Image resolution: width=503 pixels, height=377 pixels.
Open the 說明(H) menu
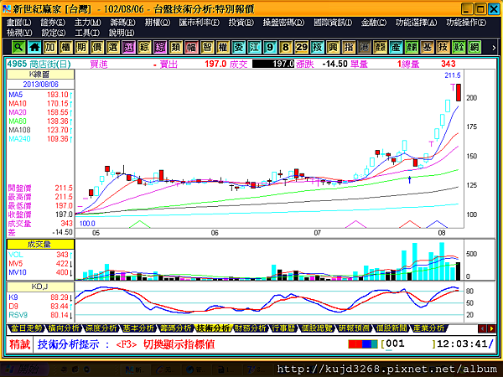click(x=122, y=33)
